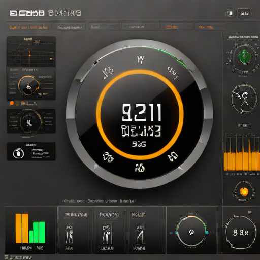The width and height of the screenshot is (260, 260).
Task: Select the lower-right symbol on the main dial face
Action: [x=173, y=156]
